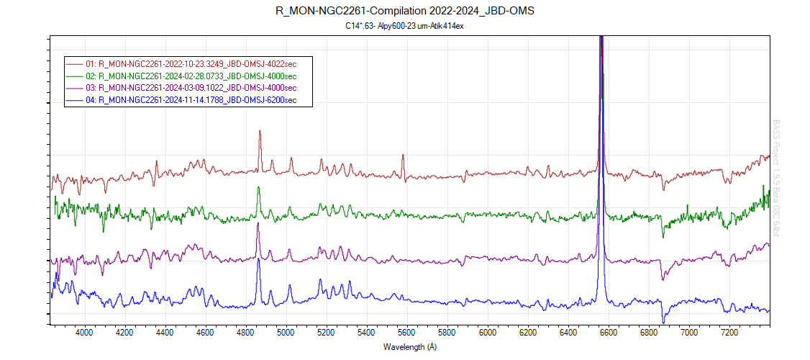Click the blue line sample in legend
Image resolution: width=810 pixels, height=360 pixels.
(74, 100)
